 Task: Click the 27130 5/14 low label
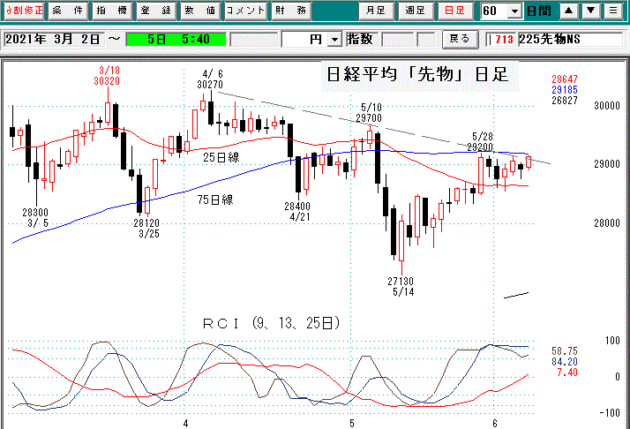pyautogui.click(x=401, y=286)
